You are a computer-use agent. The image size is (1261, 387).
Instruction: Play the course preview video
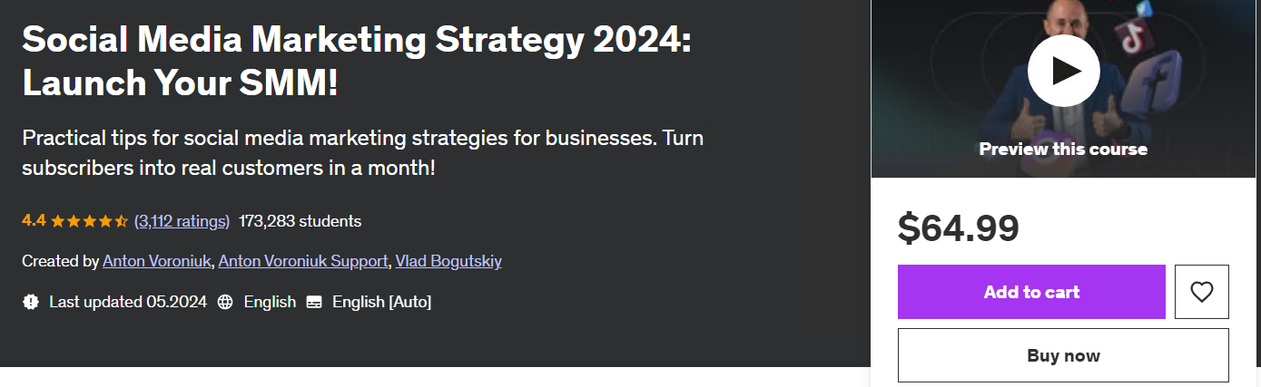(x=1063, y=71)
